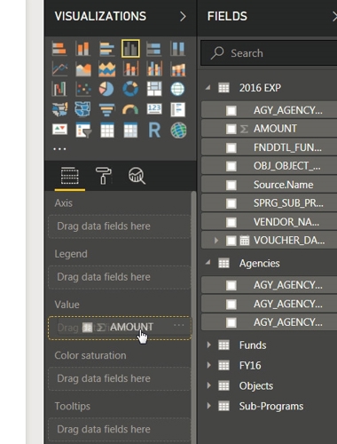Add the Matrix visual
The width and height of the screenshot is (337, 444).
(130, 131)
